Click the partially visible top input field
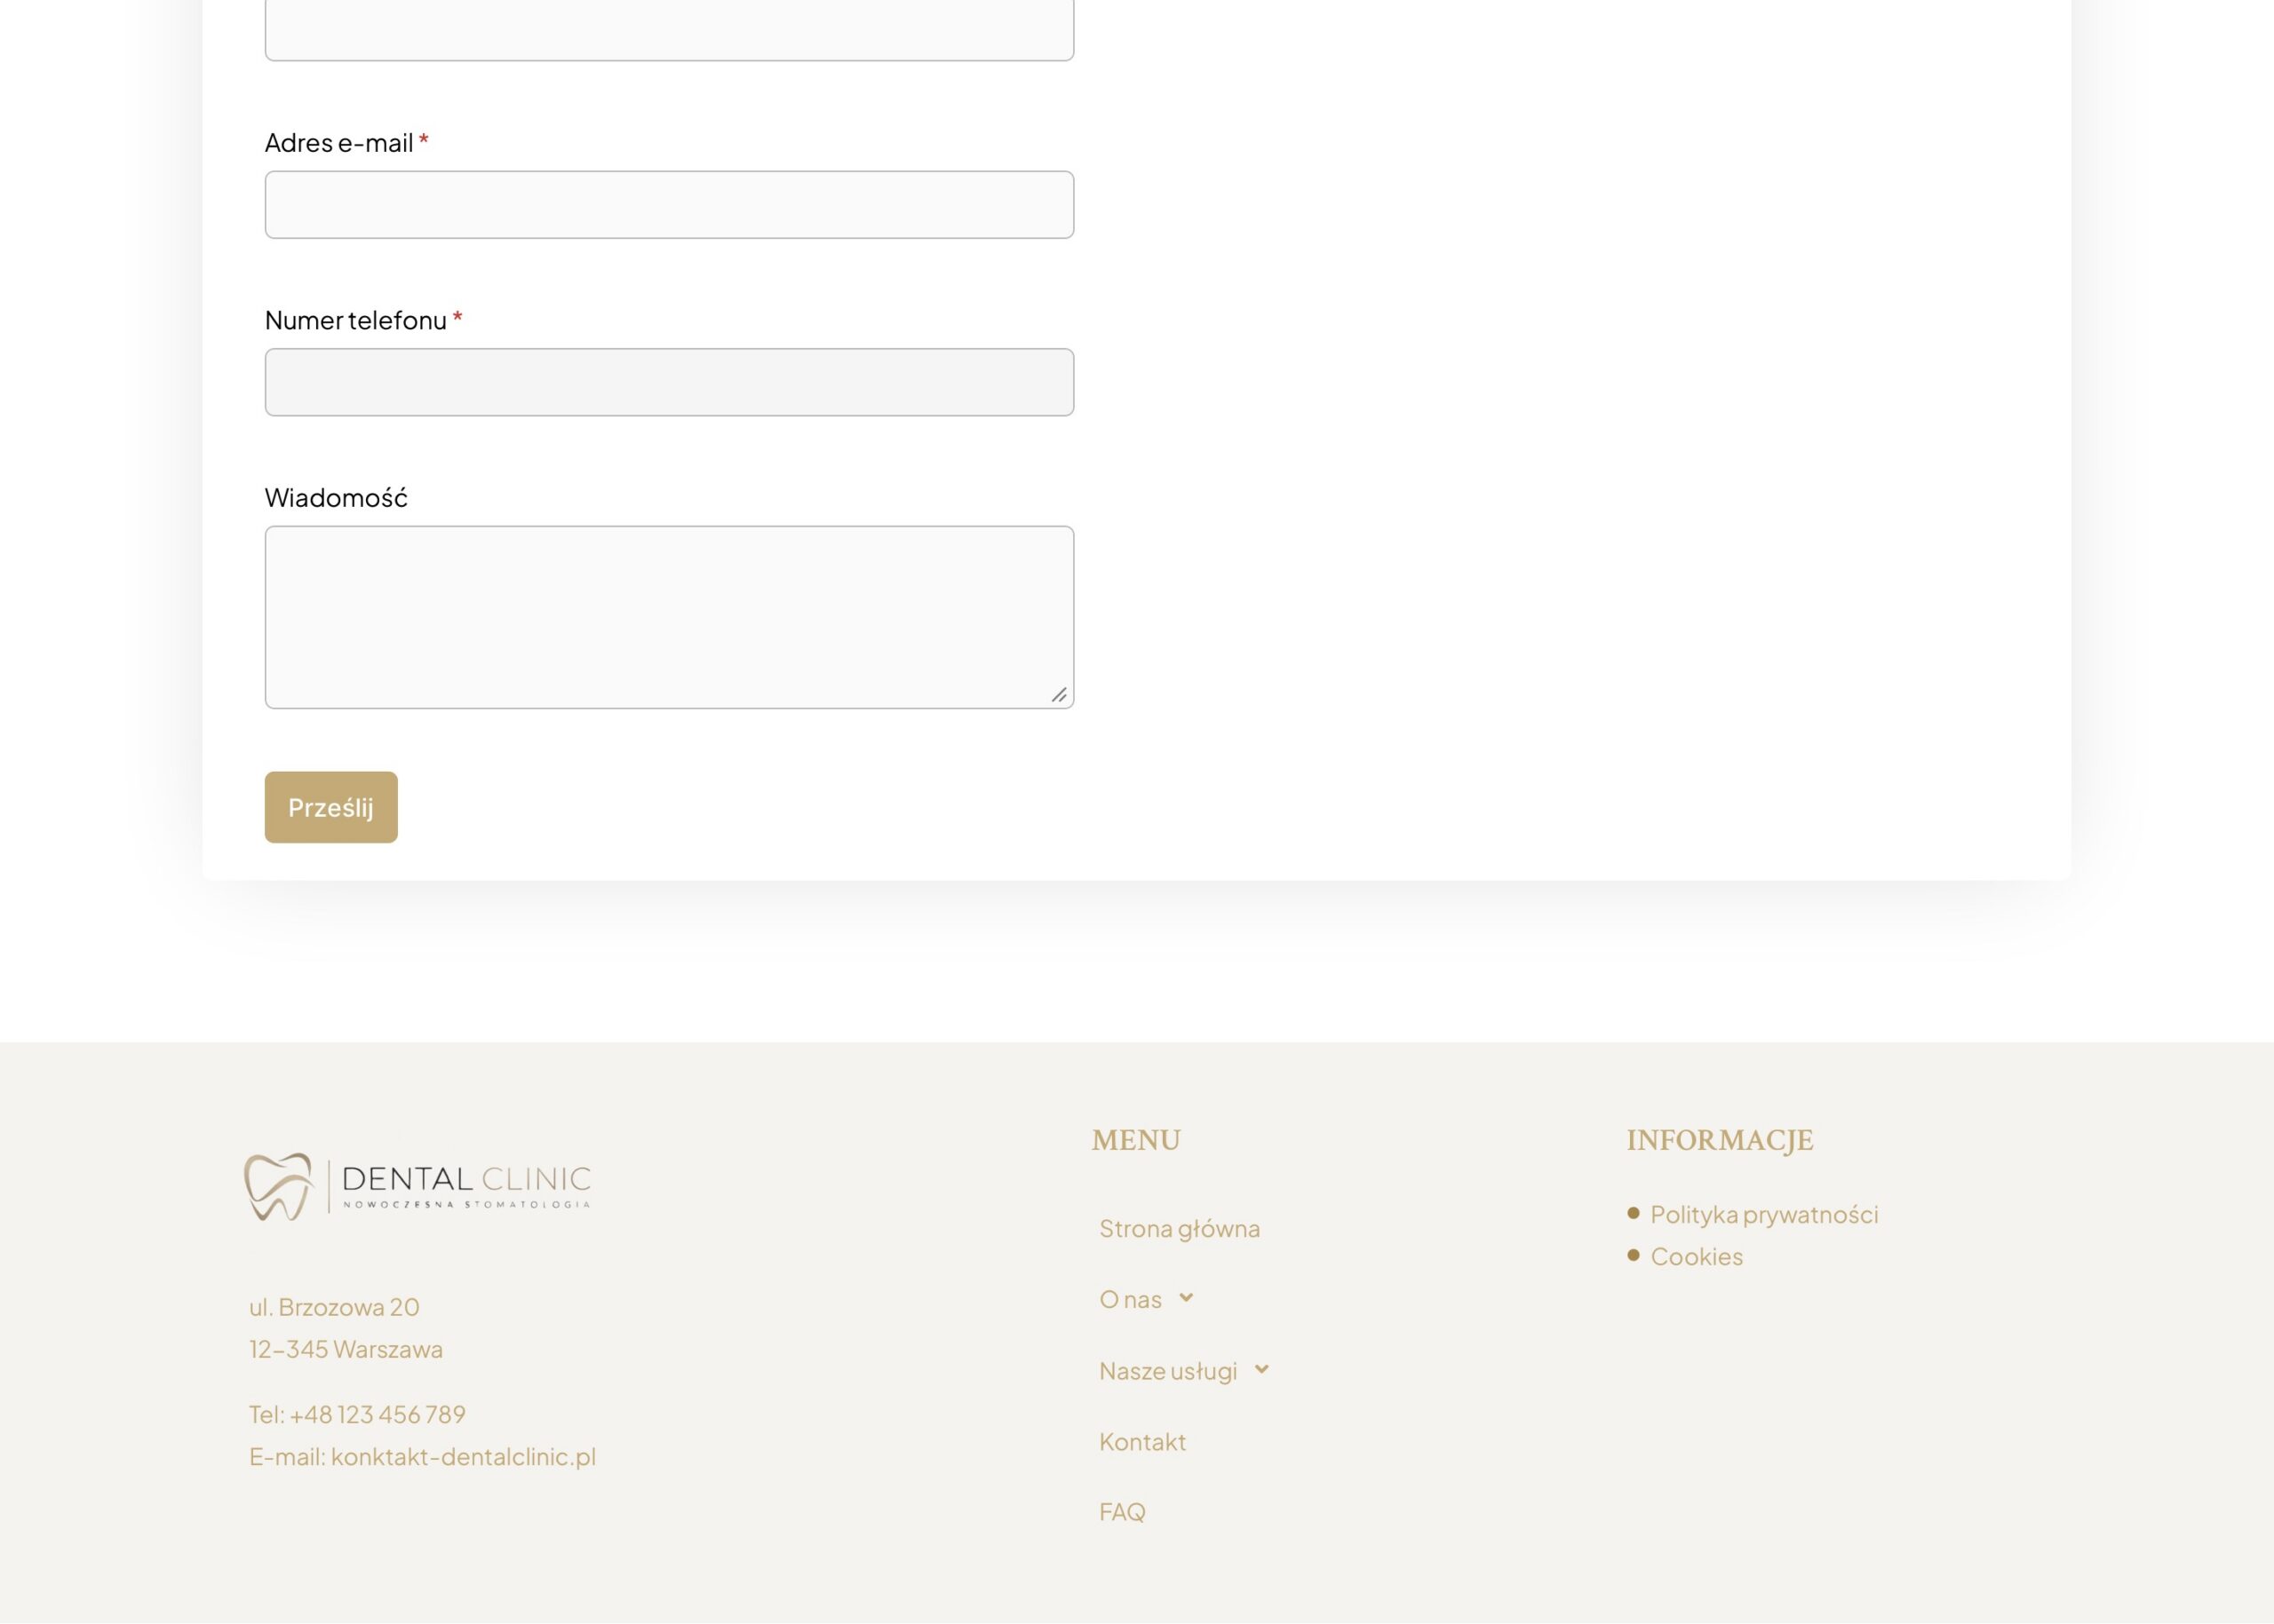Viewport: 2274px width, 1624px height. tap(669, 30)
